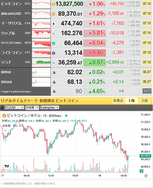Viewport: 153px width, 188px height.
Task: Click the price 13,827,500
Action: [69, 4]
